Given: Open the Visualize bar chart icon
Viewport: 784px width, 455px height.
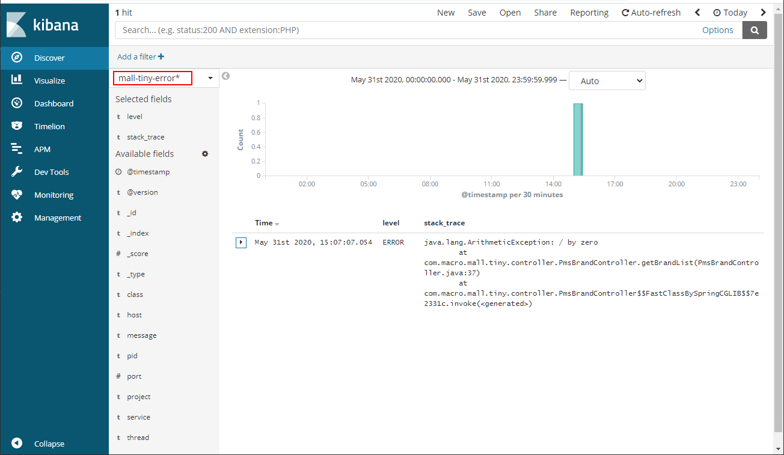Looking at the screenshot, I should (17, 81).
